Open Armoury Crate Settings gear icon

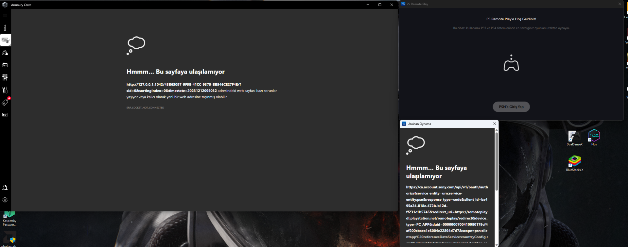[x=5, y=200]
